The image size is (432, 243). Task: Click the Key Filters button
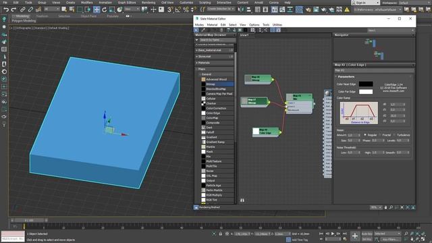[389, 239]
